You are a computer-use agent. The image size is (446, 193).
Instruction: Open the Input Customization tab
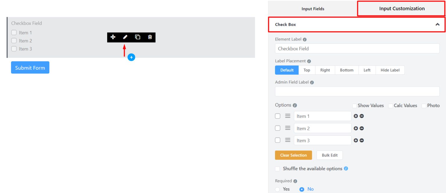click(401, 8)
